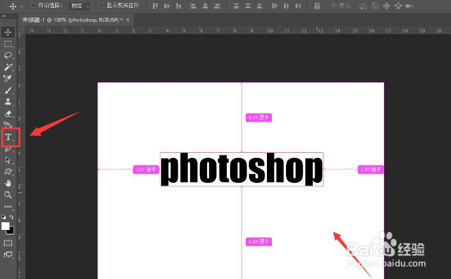Select the Move tool in the toolbox
The width and height of the screenshot is (451, 279).
[8, 32]
